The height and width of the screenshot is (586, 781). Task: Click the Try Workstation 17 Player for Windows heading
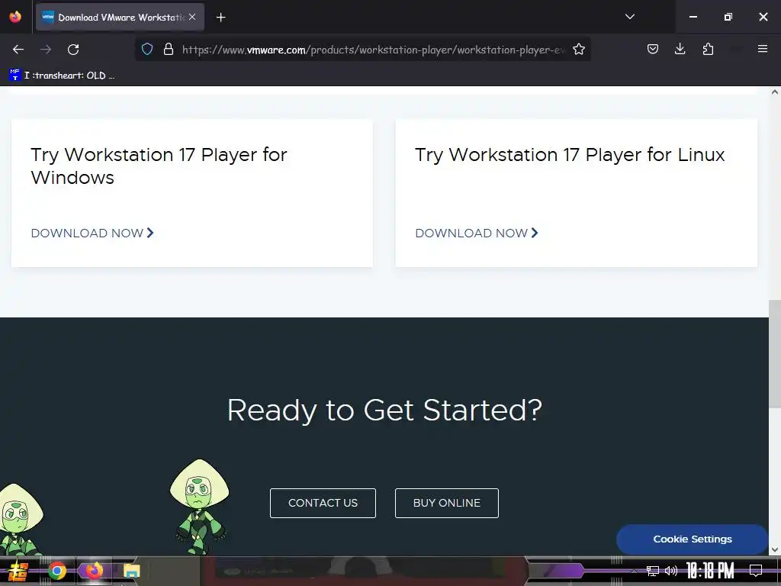click(159, 166)
